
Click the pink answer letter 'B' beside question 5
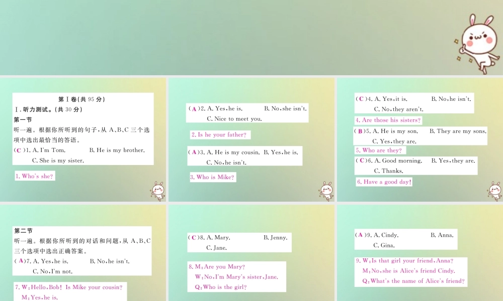360,131
